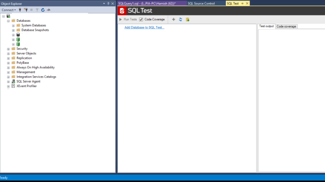Click the Disconnect plug icon in Object Explorer

26,10
